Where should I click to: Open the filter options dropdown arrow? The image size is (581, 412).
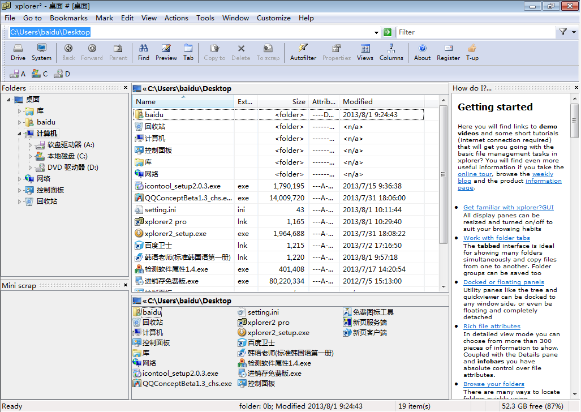click(574, 32)
